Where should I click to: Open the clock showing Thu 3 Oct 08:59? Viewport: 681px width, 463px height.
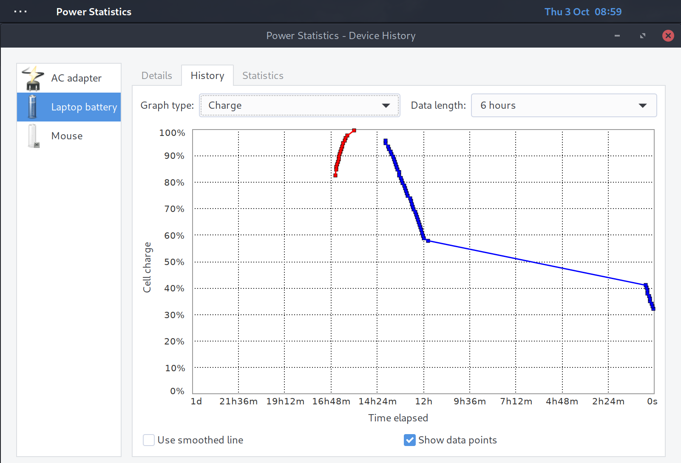pyautogui.click(x=583, y=12)
